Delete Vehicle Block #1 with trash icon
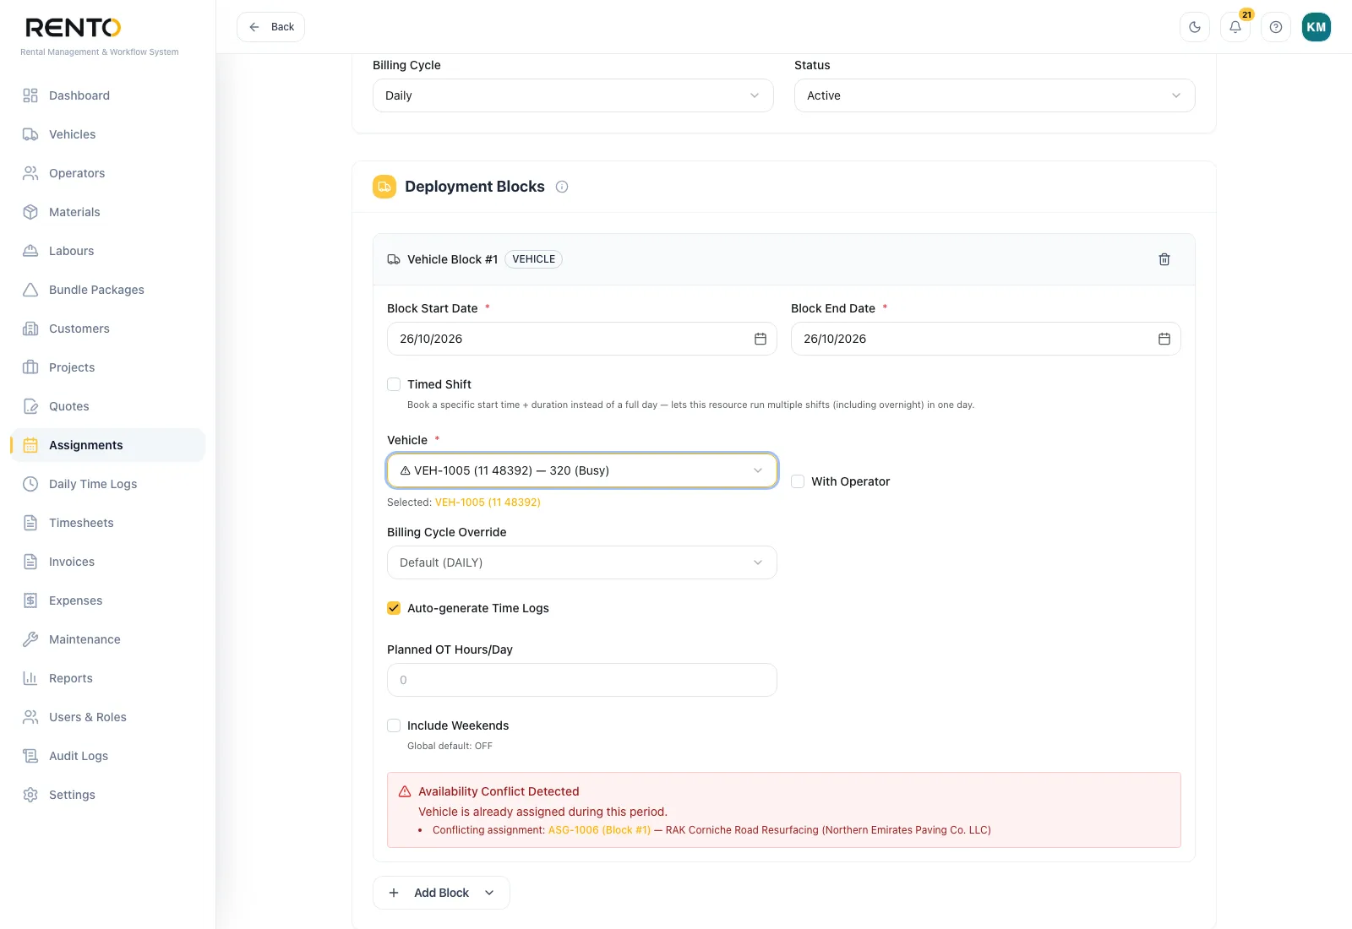Image resolution: width=1352 pixels, height=929 pixels. coord(1164,259)
